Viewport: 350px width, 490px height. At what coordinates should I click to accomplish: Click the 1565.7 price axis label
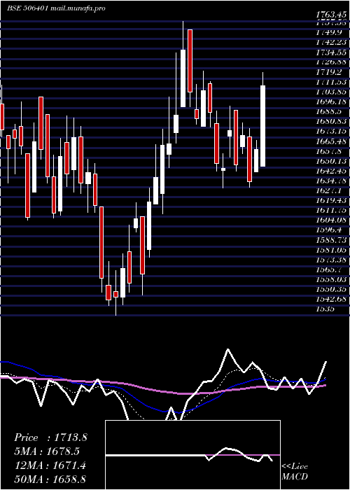(x=328, y=269)
